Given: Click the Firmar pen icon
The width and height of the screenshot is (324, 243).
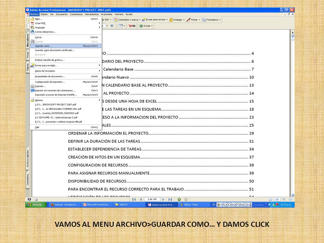Looking at the screenshot, I should tap(188, 20).
